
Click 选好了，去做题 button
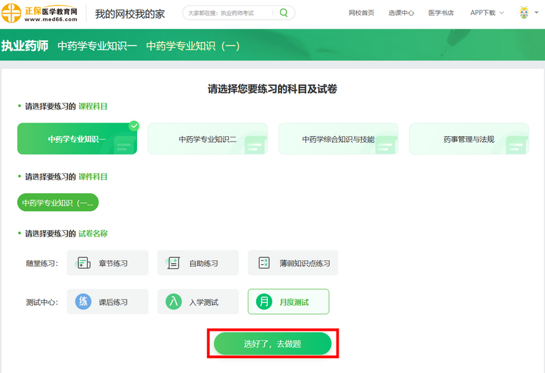tap(272, 344)
